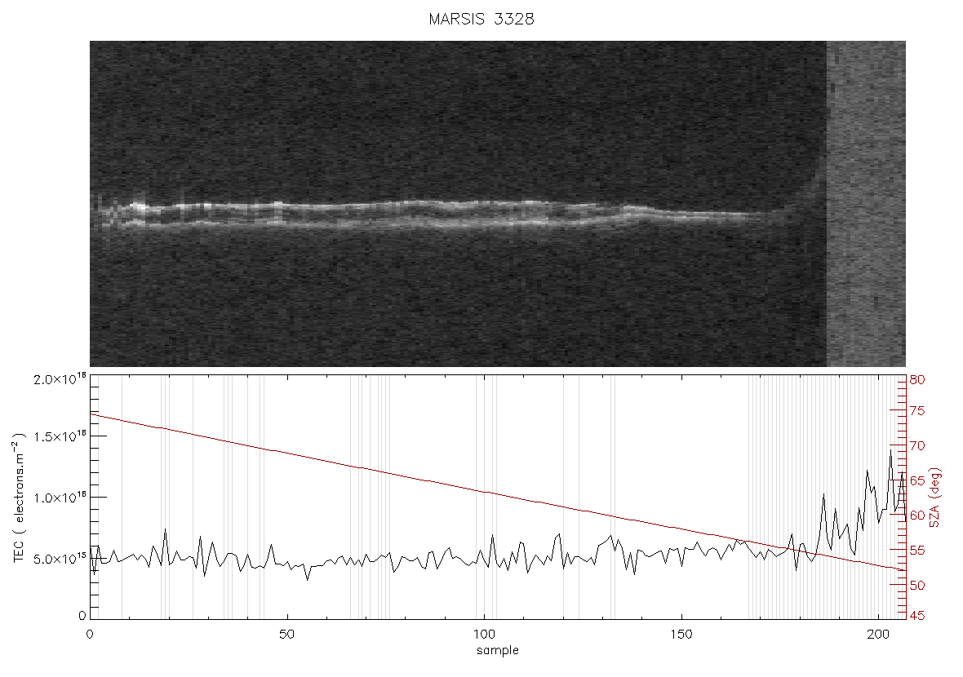Click the 1.5×10¹⁶ TEC tick label
This screenshot has width=963, height=677.
click(60, 436)
